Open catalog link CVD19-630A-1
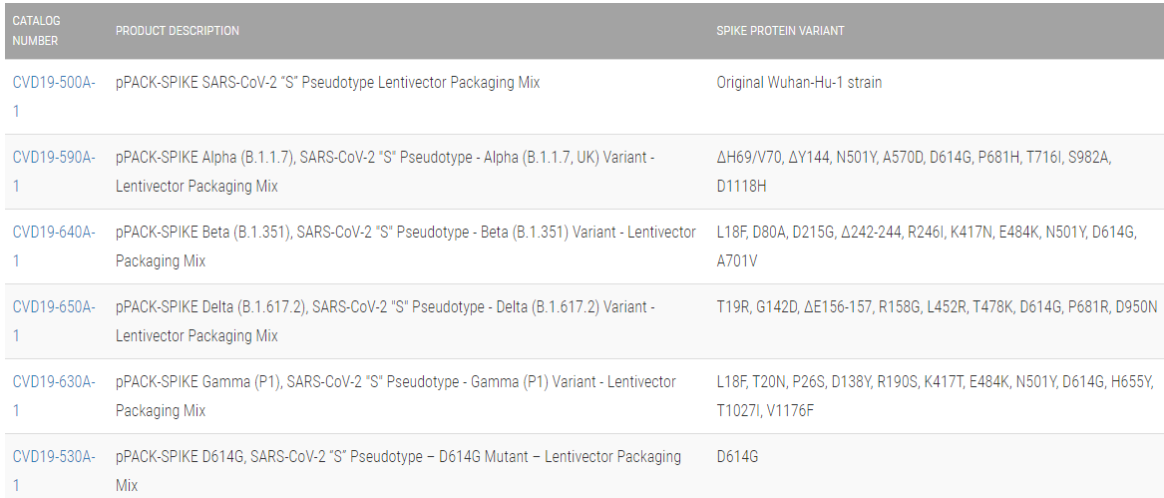This screenshot has height=498, width=1164. 54,382
